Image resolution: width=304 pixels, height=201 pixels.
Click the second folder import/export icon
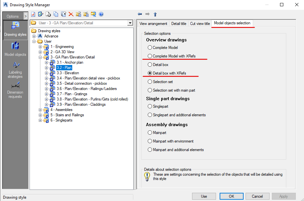[x=86, y=14]
